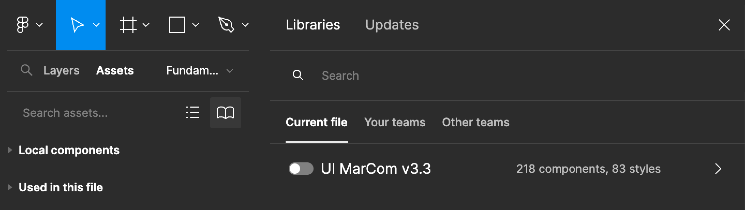Screen dimensions: 745x210
Task: Open UI MarCom v3.3 details chevron
Action: point(718,169)
